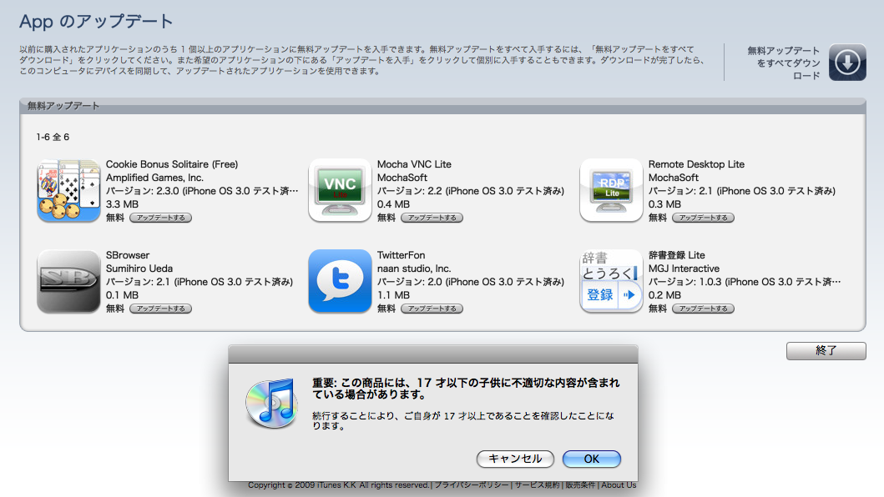
Task: Click the 1-6 全 6 count text
Action: tap(53, 137)
